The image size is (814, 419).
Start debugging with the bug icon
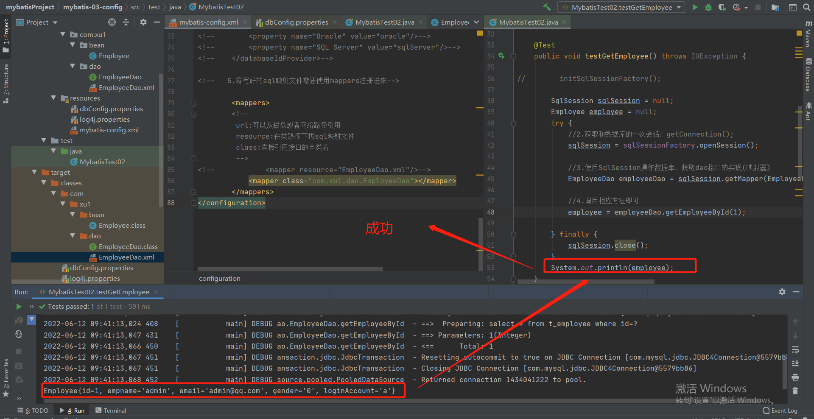[x=708, y=7]
